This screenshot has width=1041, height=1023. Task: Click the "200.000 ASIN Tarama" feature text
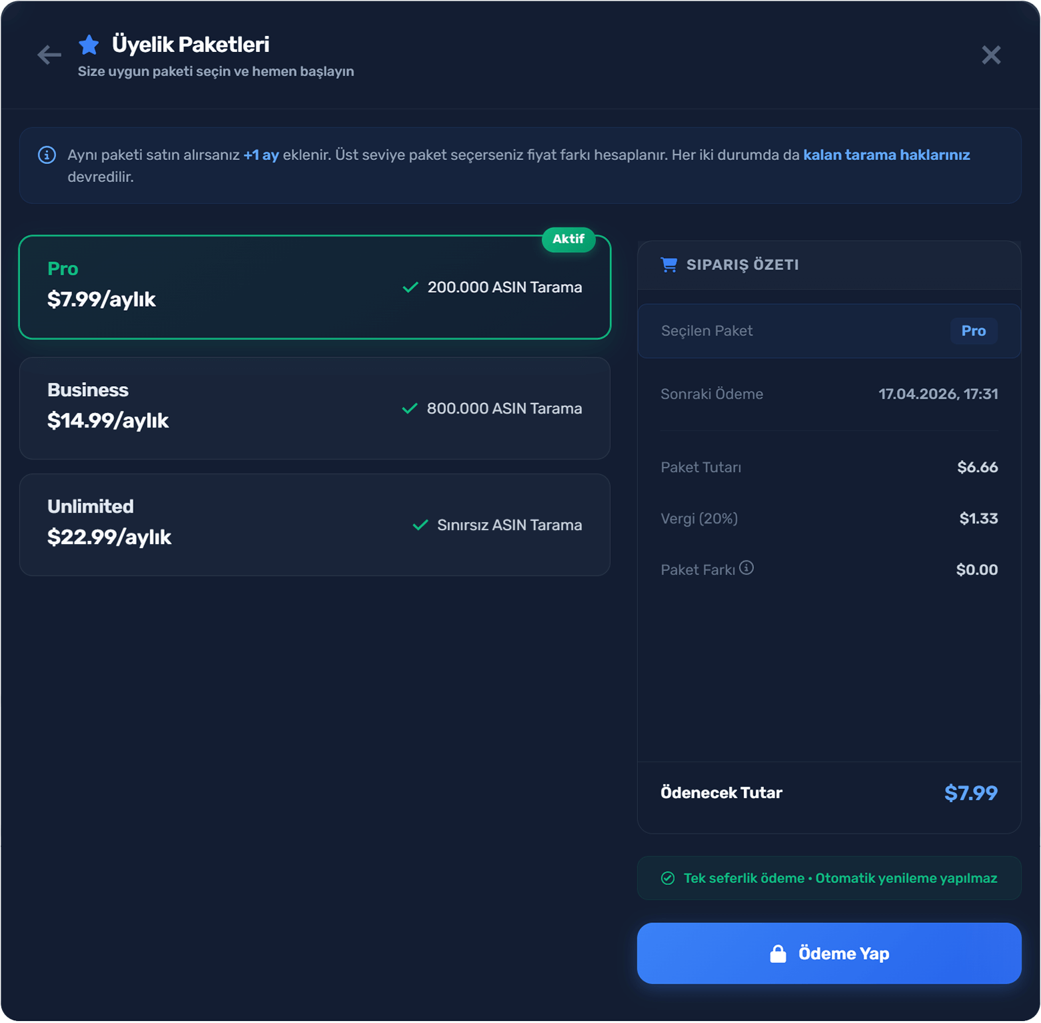point(505,287)
